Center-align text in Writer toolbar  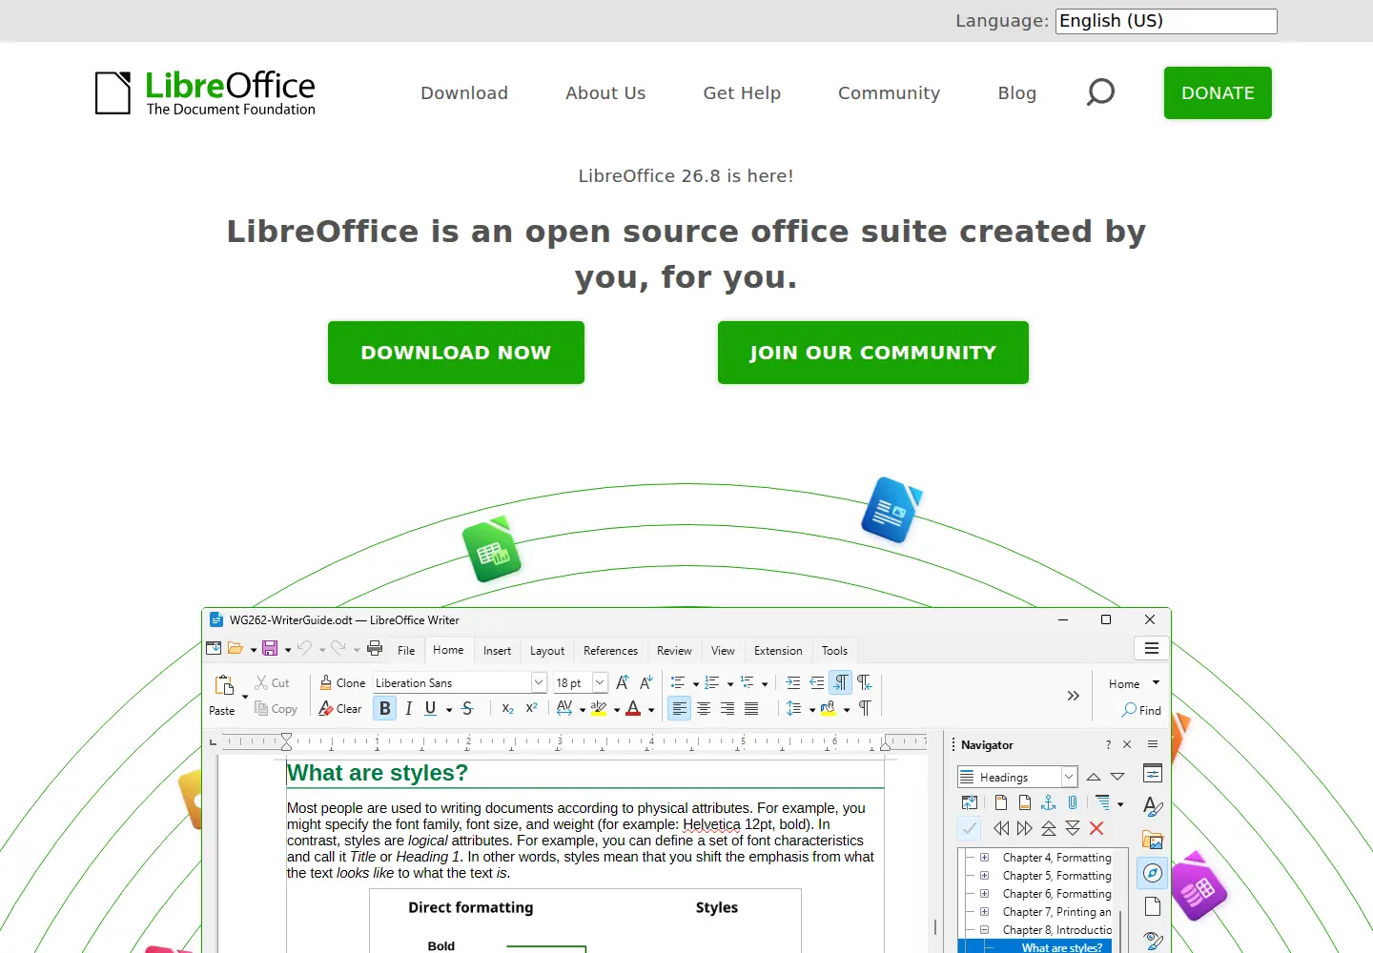[704, 708]
